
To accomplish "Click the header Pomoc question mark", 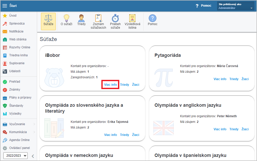I will [197, 6].
